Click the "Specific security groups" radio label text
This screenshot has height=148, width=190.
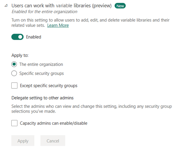pos(41,74)
